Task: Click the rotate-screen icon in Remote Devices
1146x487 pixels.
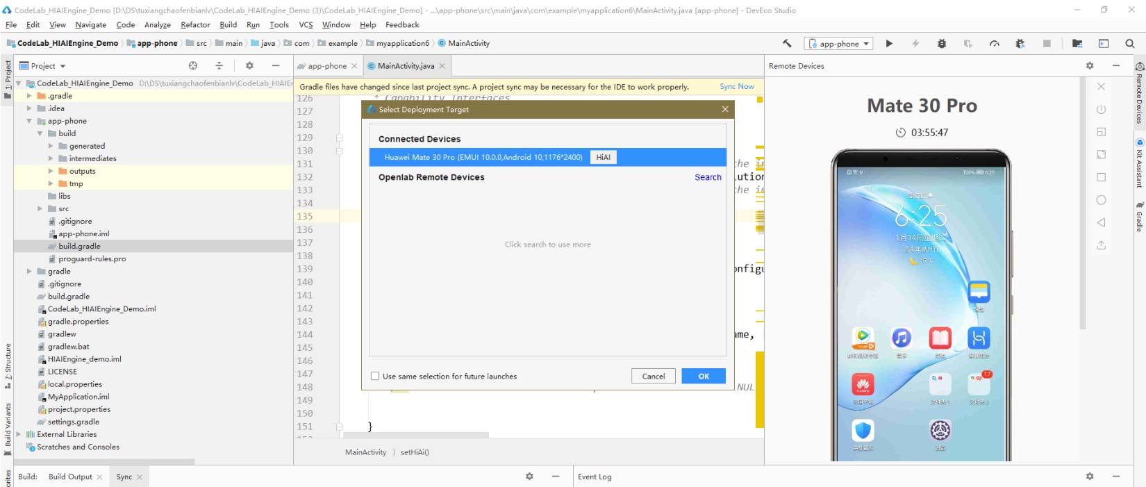Action: pos(1101,132)
